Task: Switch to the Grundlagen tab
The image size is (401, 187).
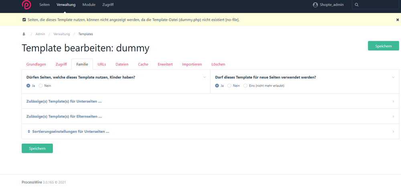Action: [x=36, y=64]
